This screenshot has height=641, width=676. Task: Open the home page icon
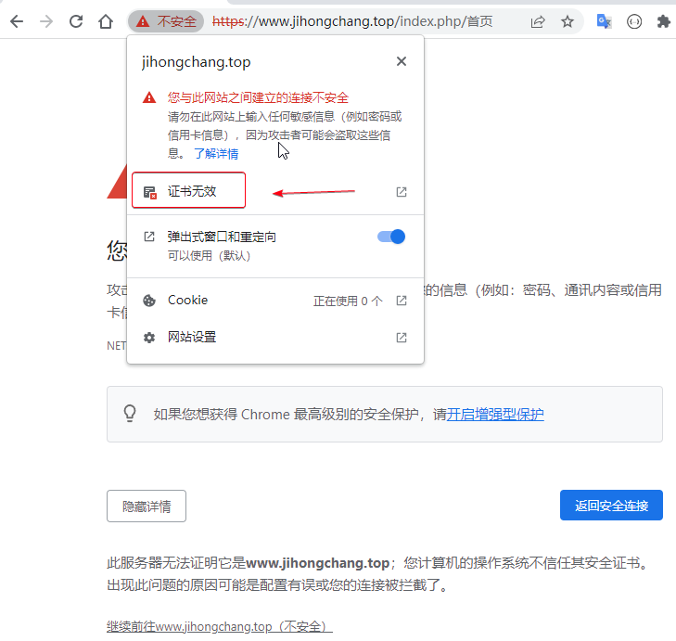(106, 21)
